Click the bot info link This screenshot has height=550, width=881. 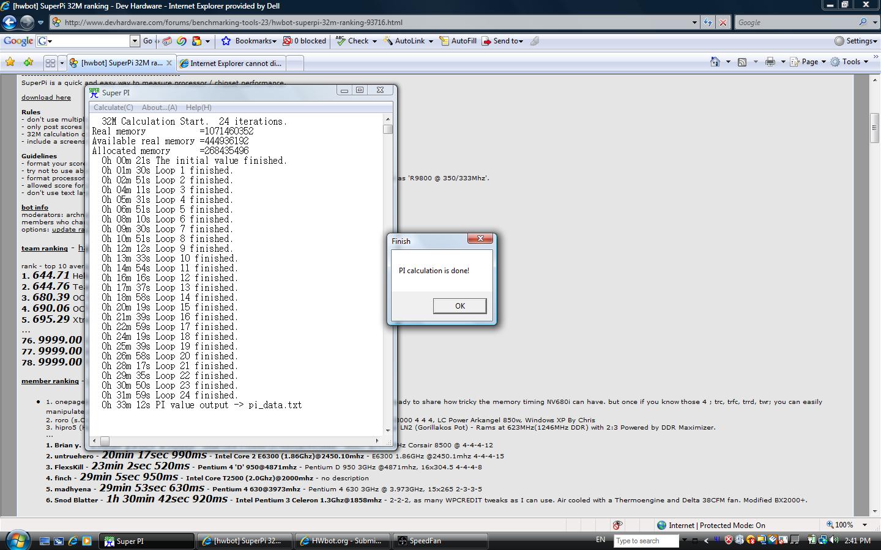click(35, 207)
